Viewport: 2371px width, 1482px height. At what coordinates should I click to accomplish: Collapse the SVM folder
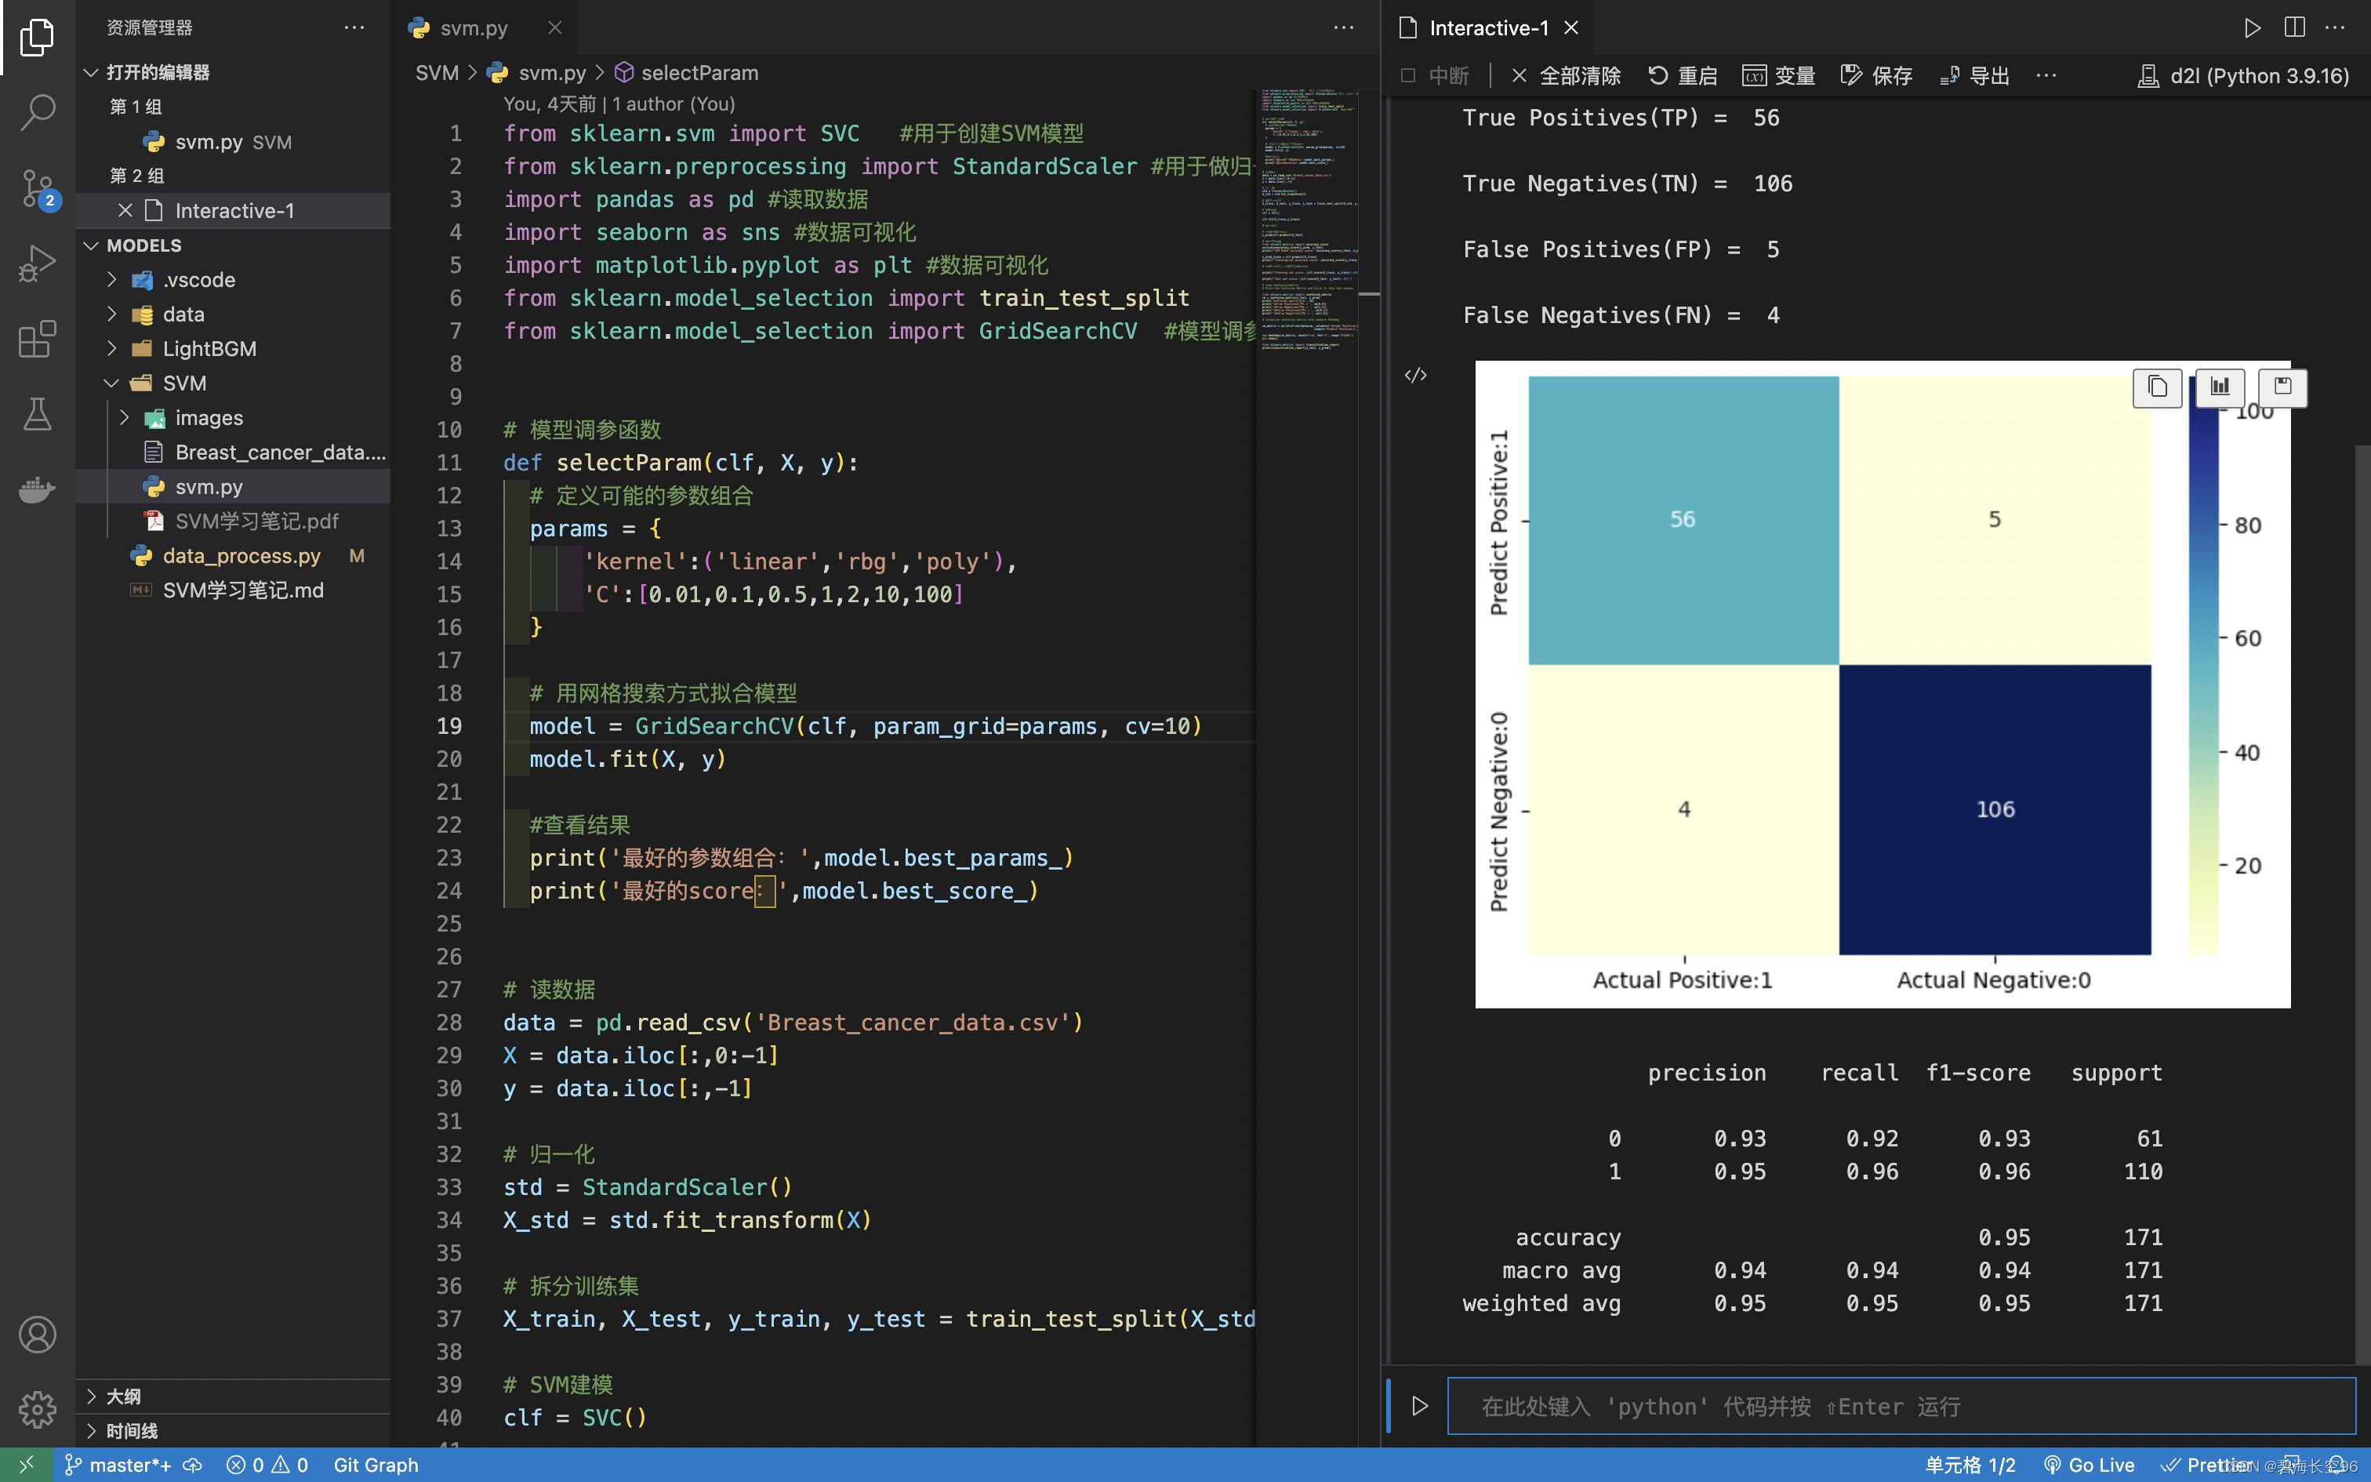pyautogui.click(x=183, y=383)
